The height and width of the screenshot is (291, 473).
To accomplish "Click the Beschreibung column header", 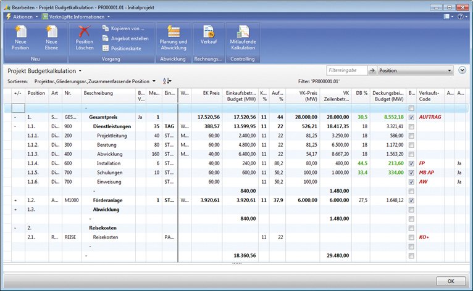I will [108, 96].
